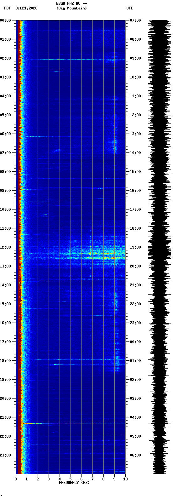Click the 00:00 UTC time label
This screenshot has width=173, height=499.
(135, 342)
